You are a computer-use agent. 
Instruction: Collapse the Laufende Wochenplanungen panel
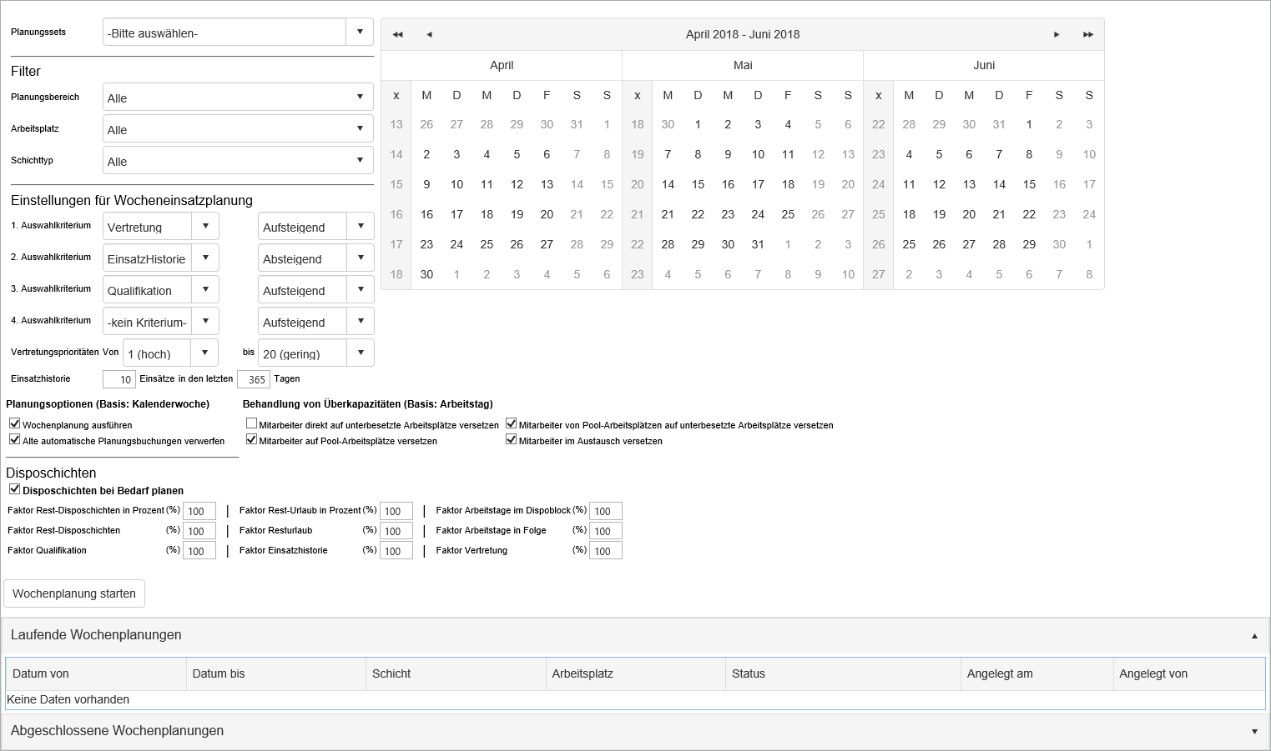point(1254,635)
